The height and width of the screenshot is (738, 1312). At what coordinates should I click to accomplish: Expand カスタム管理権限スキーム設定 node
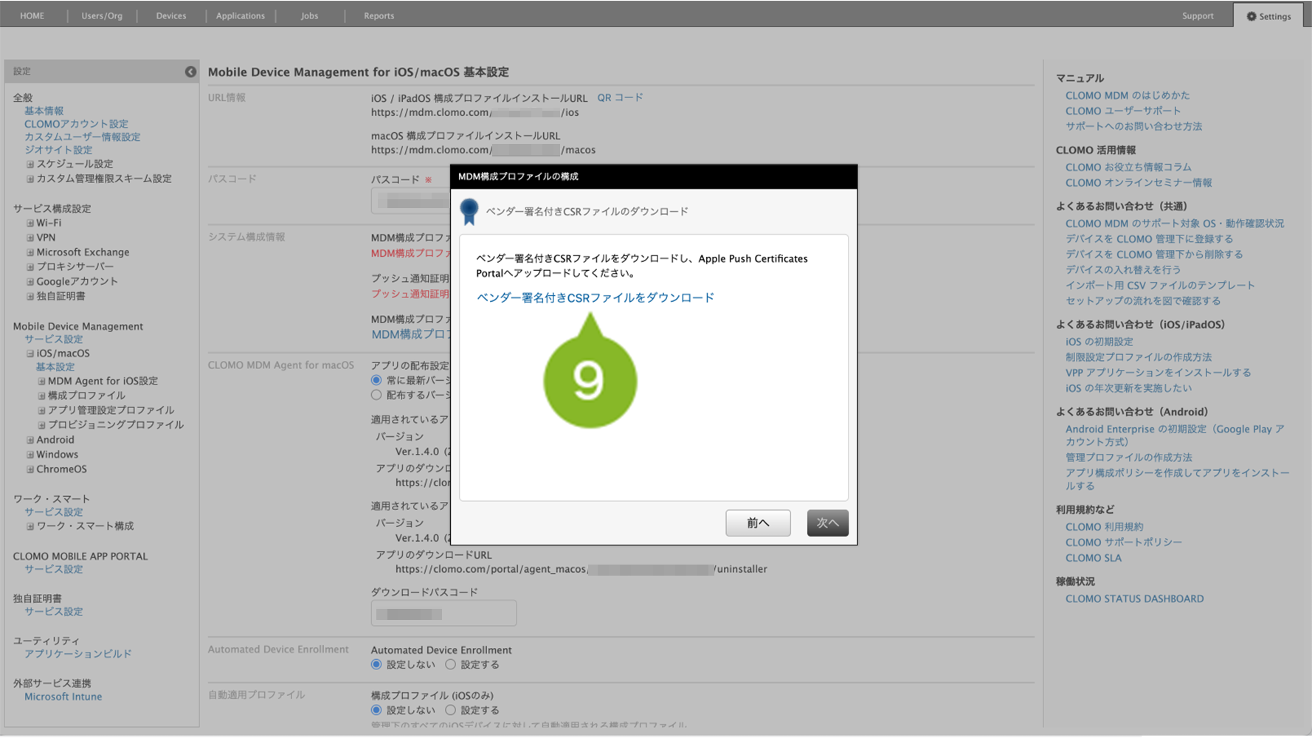30,179
